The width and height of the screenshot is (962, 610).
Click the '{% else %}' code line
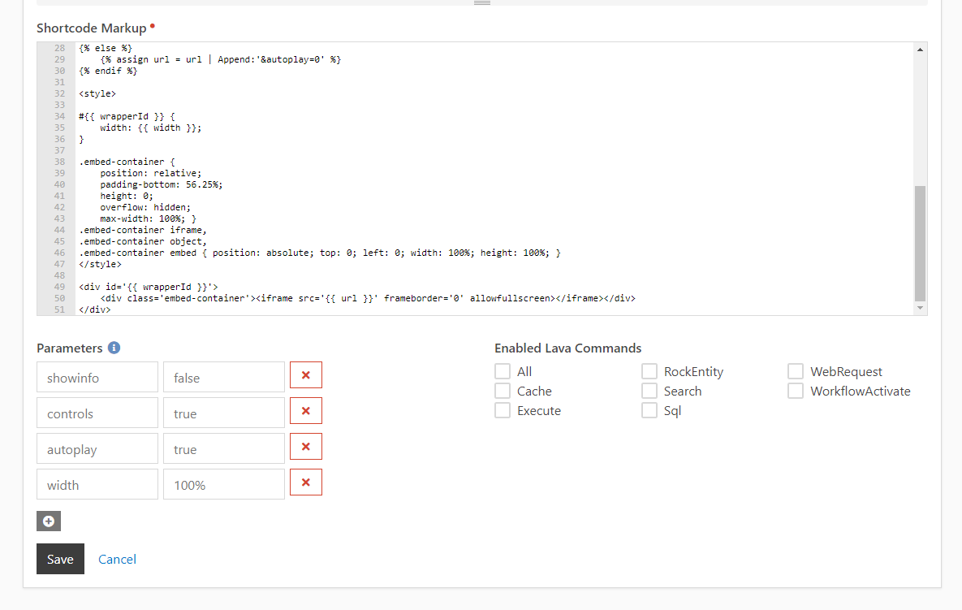105,48
